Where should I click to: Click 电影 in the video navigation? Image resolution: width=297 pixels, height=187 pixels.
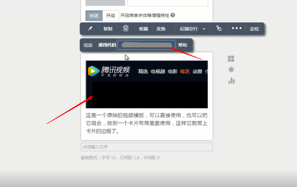coord(173,71)
